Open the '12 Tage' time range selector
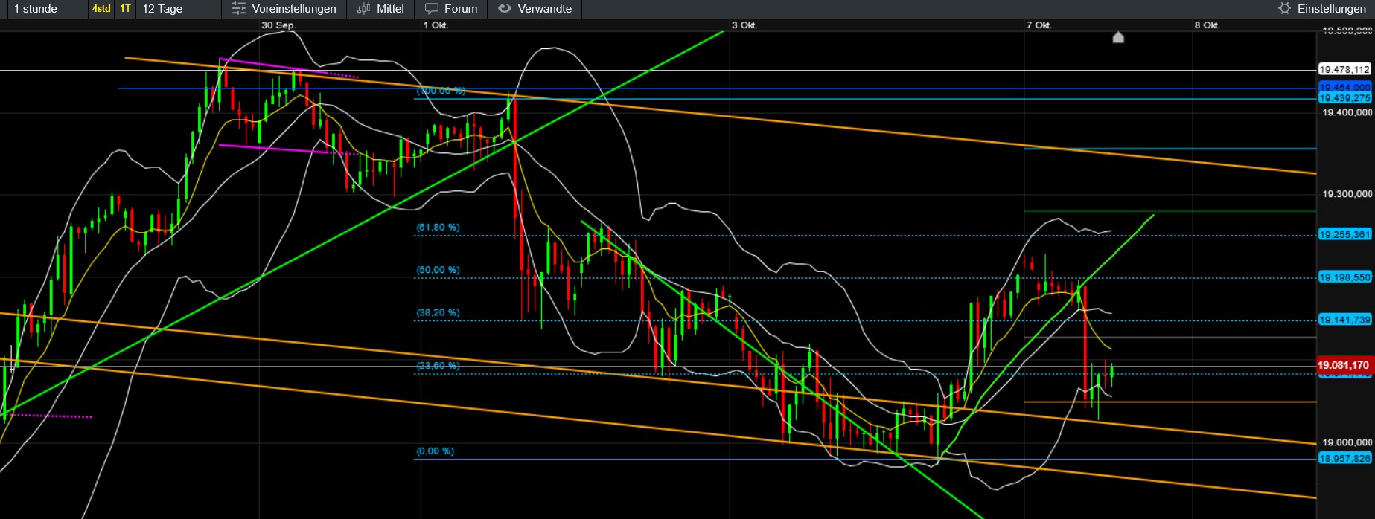The width and height of the screenshot is (1375, 519). click(x=162, y=9)
